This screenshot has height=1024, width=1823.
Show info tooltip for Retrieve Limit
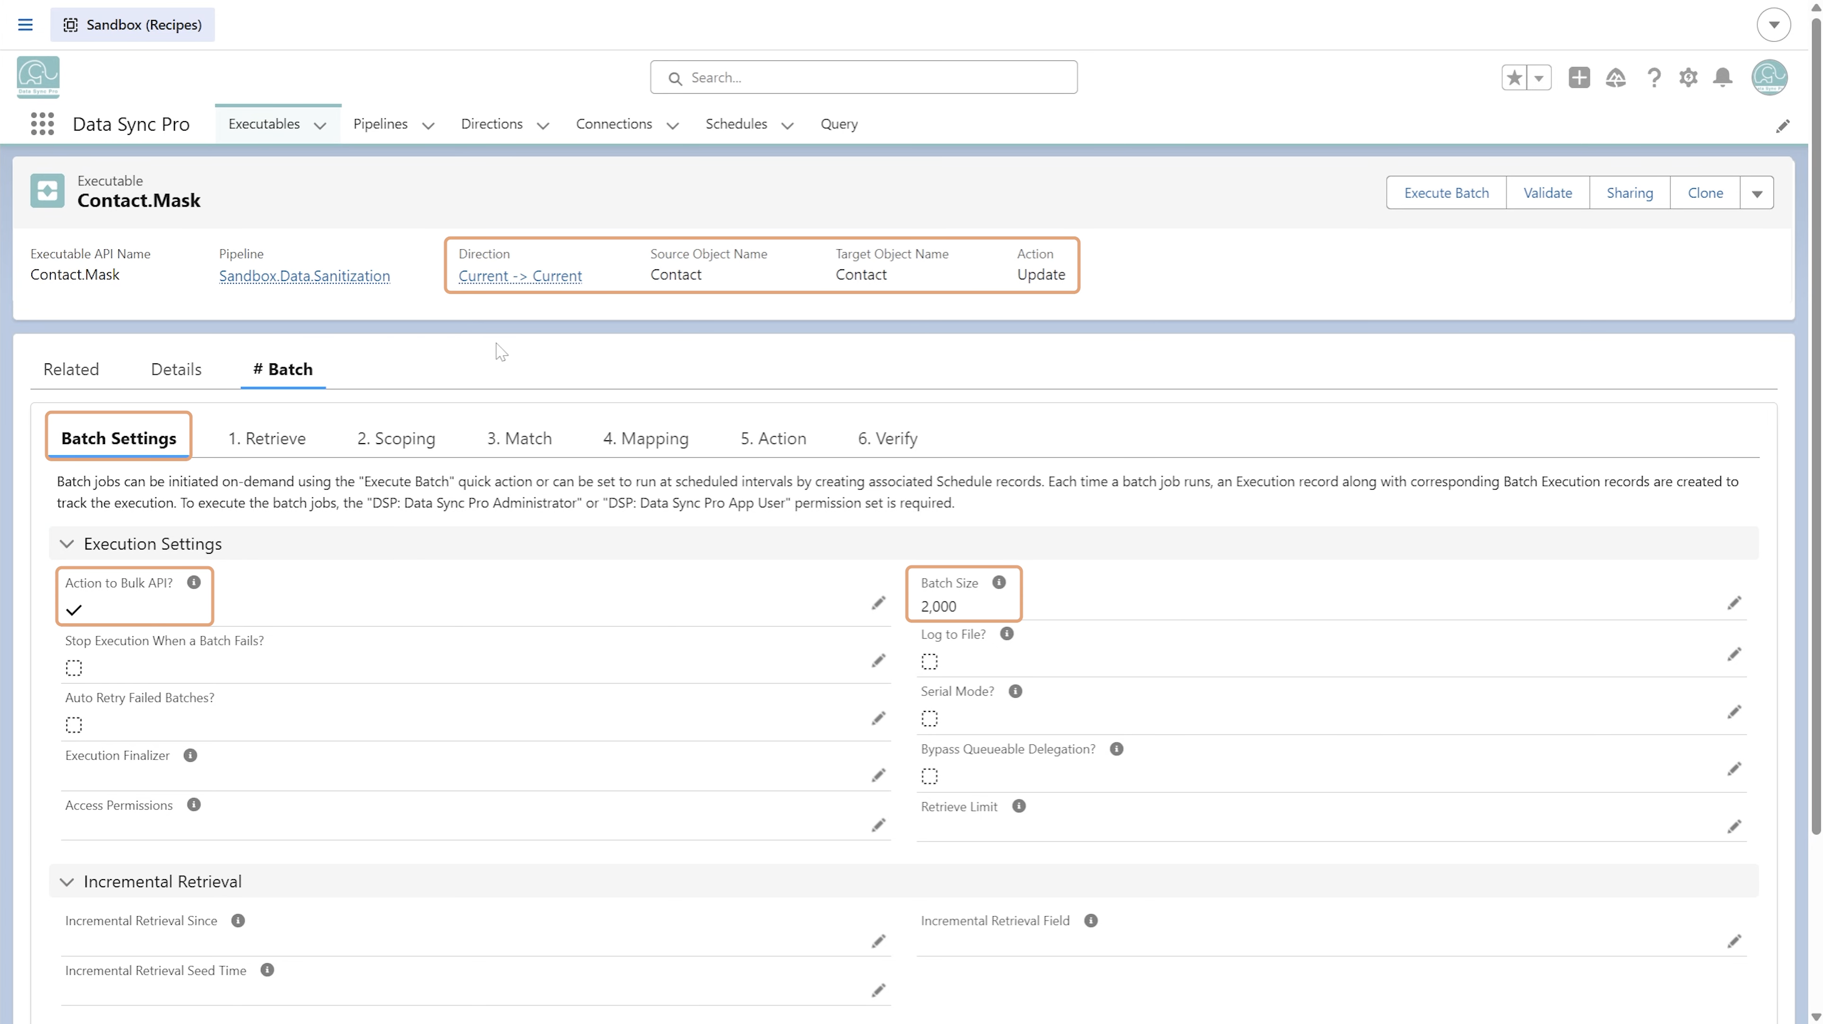click(1018, 806)
